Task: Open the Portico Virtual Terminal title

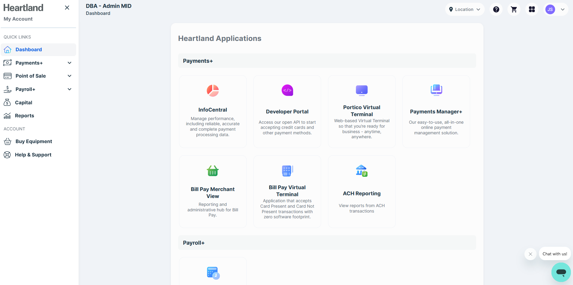Action: pos(362,111)
